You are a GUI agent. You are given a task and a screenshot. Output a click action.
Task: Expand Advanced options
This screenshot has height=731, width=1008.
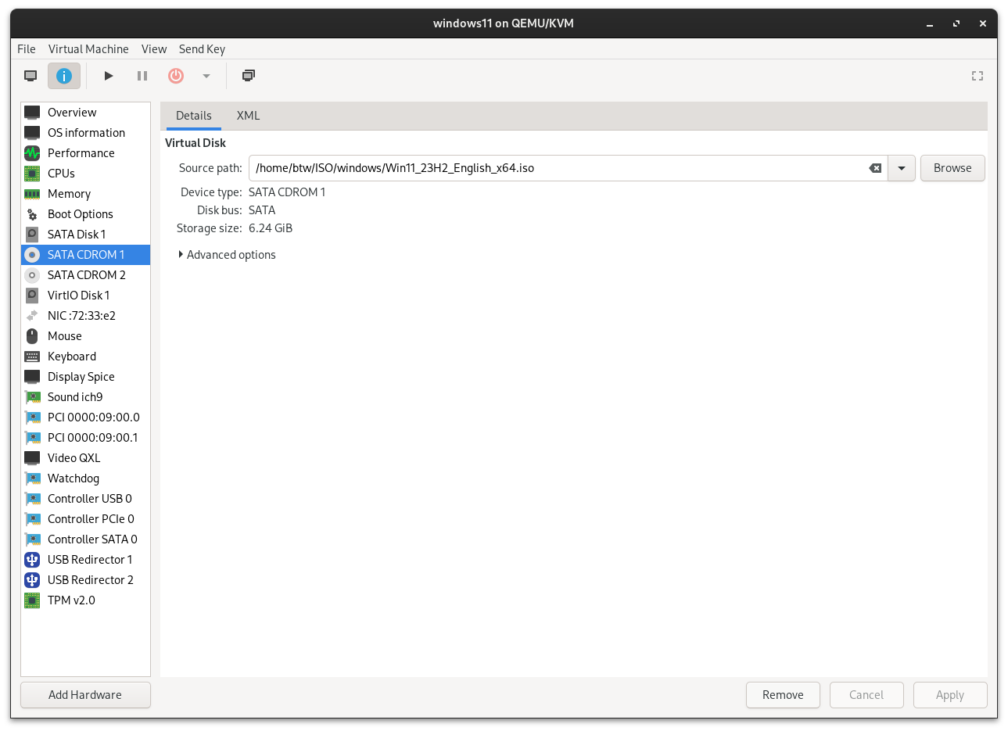click(227, 255)
